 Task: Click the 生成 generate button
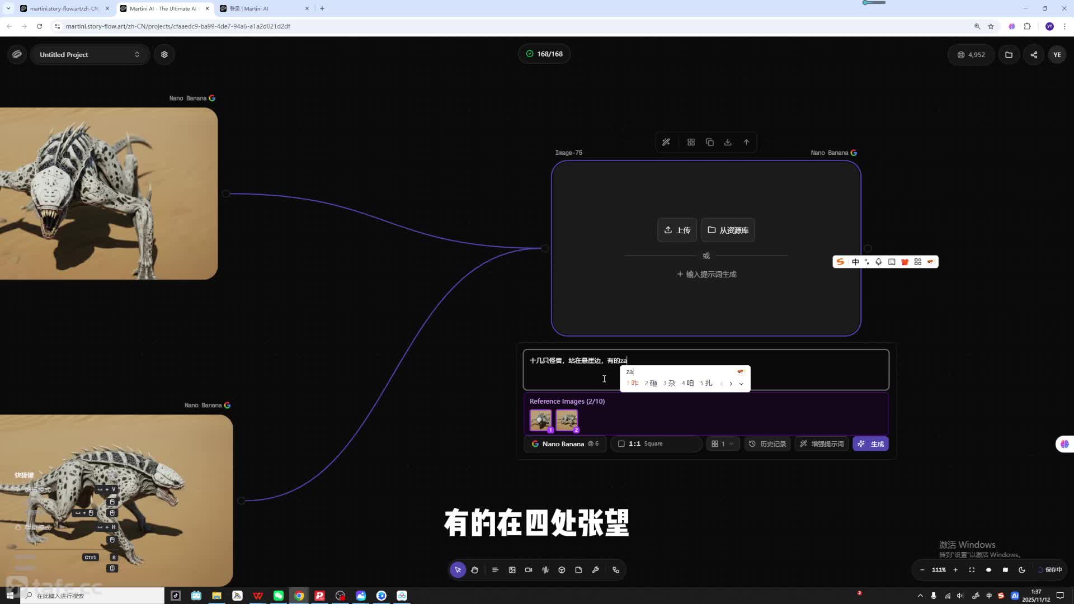[x=871, y=444]
